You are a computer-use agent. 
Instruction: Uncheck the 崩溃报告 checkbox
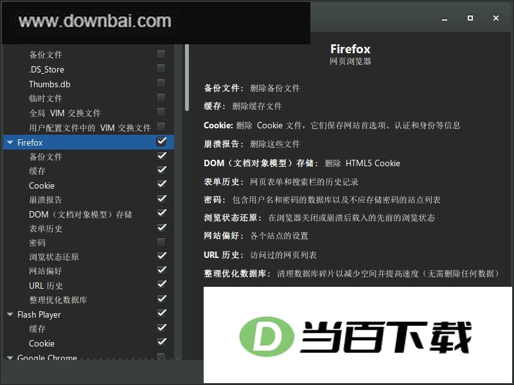pyautogui.click(x=161, y=199)
